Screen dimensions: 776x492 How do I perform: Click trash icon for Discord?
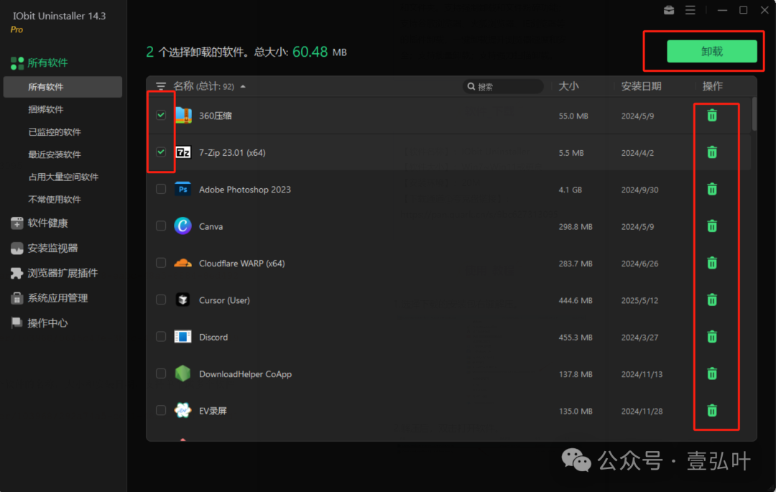tap(711, 337)
